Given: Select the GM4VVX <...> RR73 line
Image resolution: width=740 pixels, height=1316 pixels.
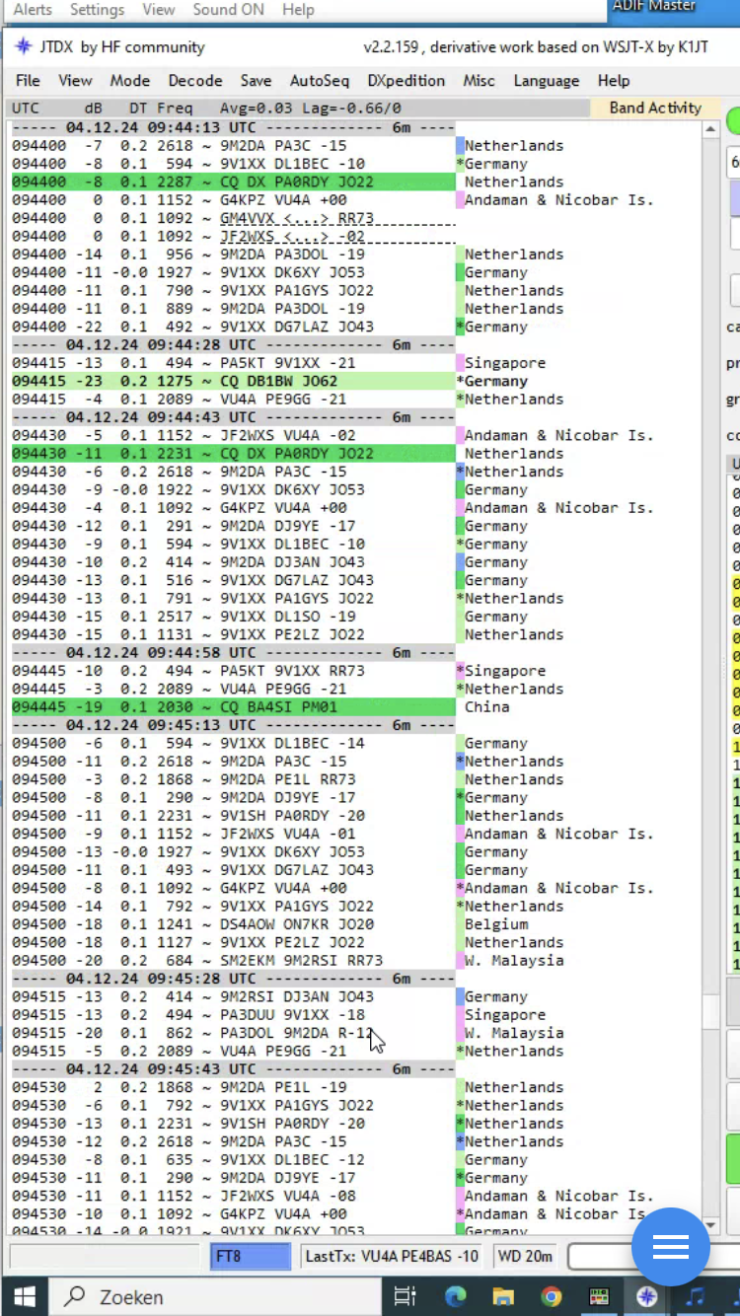Looking at the screenshot, I should [x=233, y=218].
